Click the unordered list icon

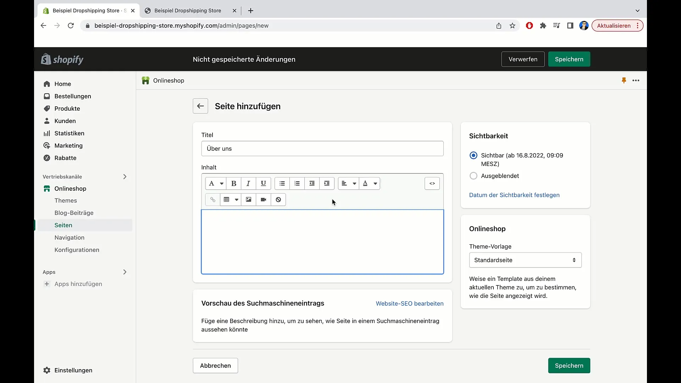click(282, 183)
